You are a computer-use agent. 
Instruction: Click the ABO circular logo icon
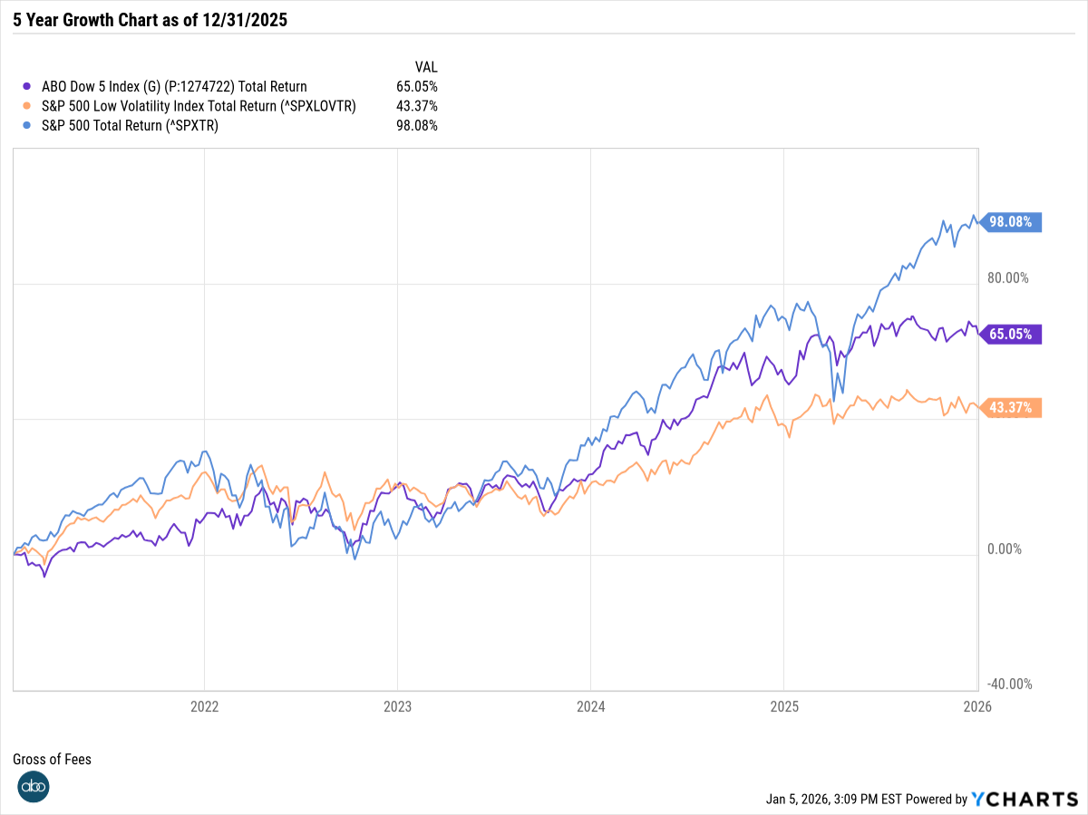point(33,786)
